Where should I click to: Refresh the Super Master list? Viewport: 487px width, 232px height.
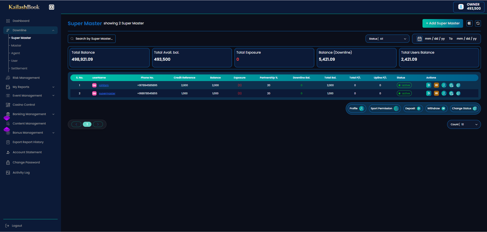click(478, 23)
